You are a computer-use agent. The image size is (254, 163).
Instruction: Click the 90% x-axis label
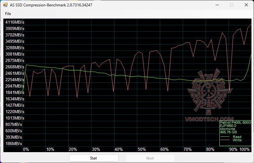click(234, 149)
